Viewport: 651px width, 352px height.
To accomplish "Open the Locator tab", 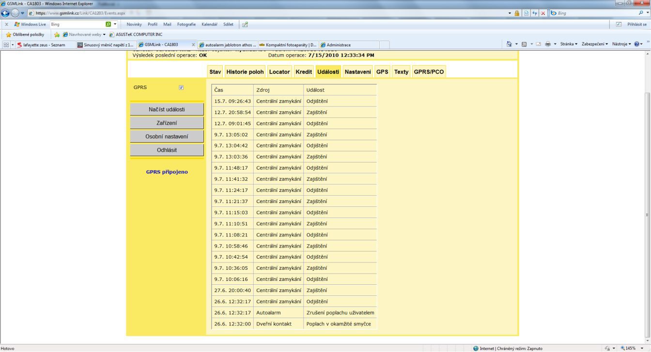I will (x=279, y=72).
